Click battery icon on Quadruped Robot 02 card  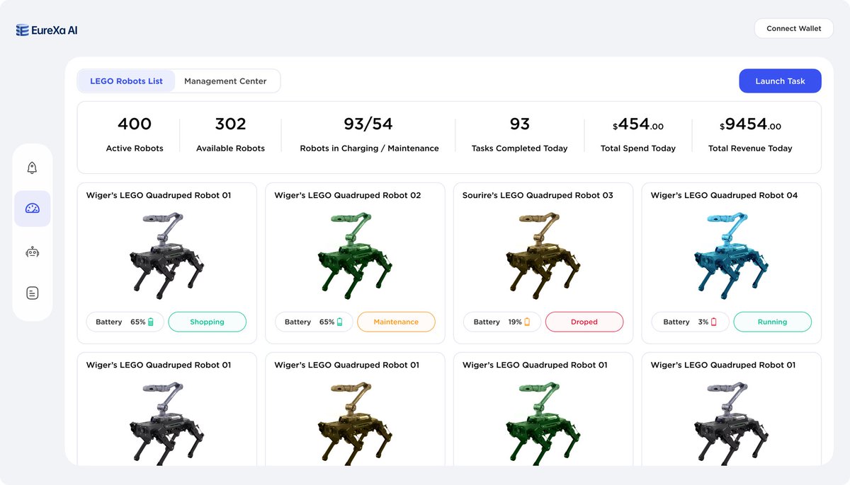(339, 322)
